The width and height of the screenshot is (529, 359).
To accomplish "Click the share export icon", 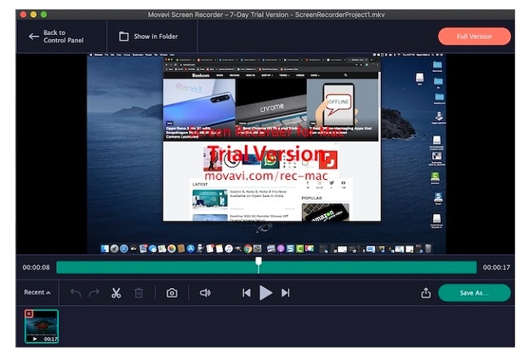I will point(426,293).
